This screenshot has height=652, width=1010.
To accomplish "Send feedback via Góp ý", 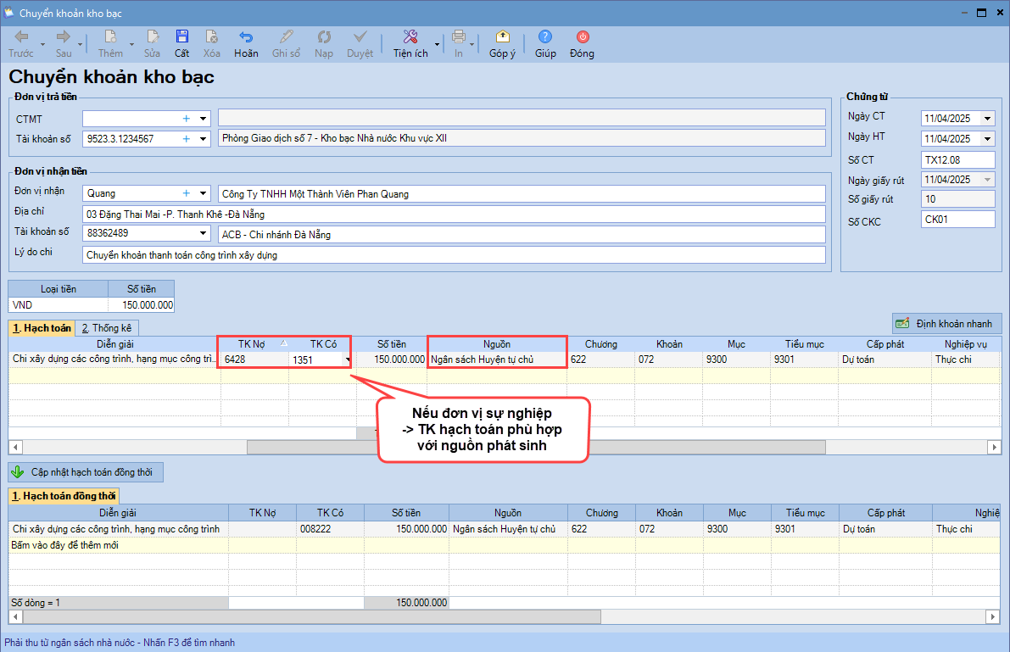I will pyautogui.click(x=502, y=44).
